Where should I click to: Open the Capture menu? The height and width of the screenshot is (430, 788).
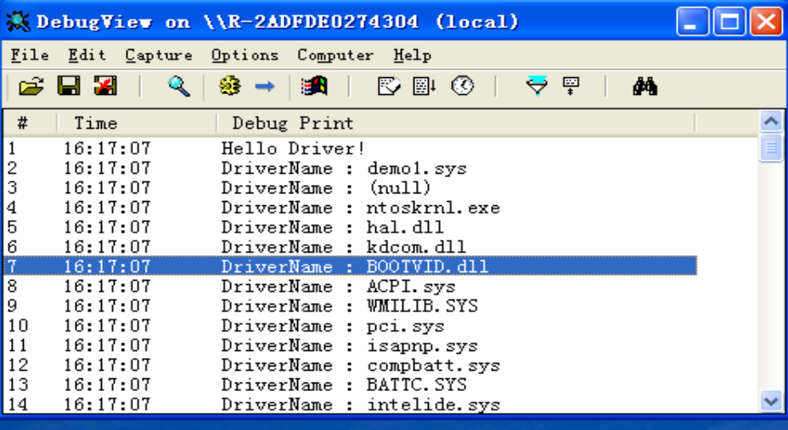tap(159, 55)
